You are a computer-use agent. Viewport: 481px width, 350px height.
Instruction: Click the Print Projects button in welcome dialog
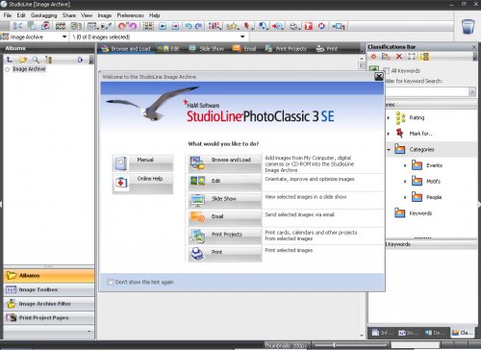[224, 236]
